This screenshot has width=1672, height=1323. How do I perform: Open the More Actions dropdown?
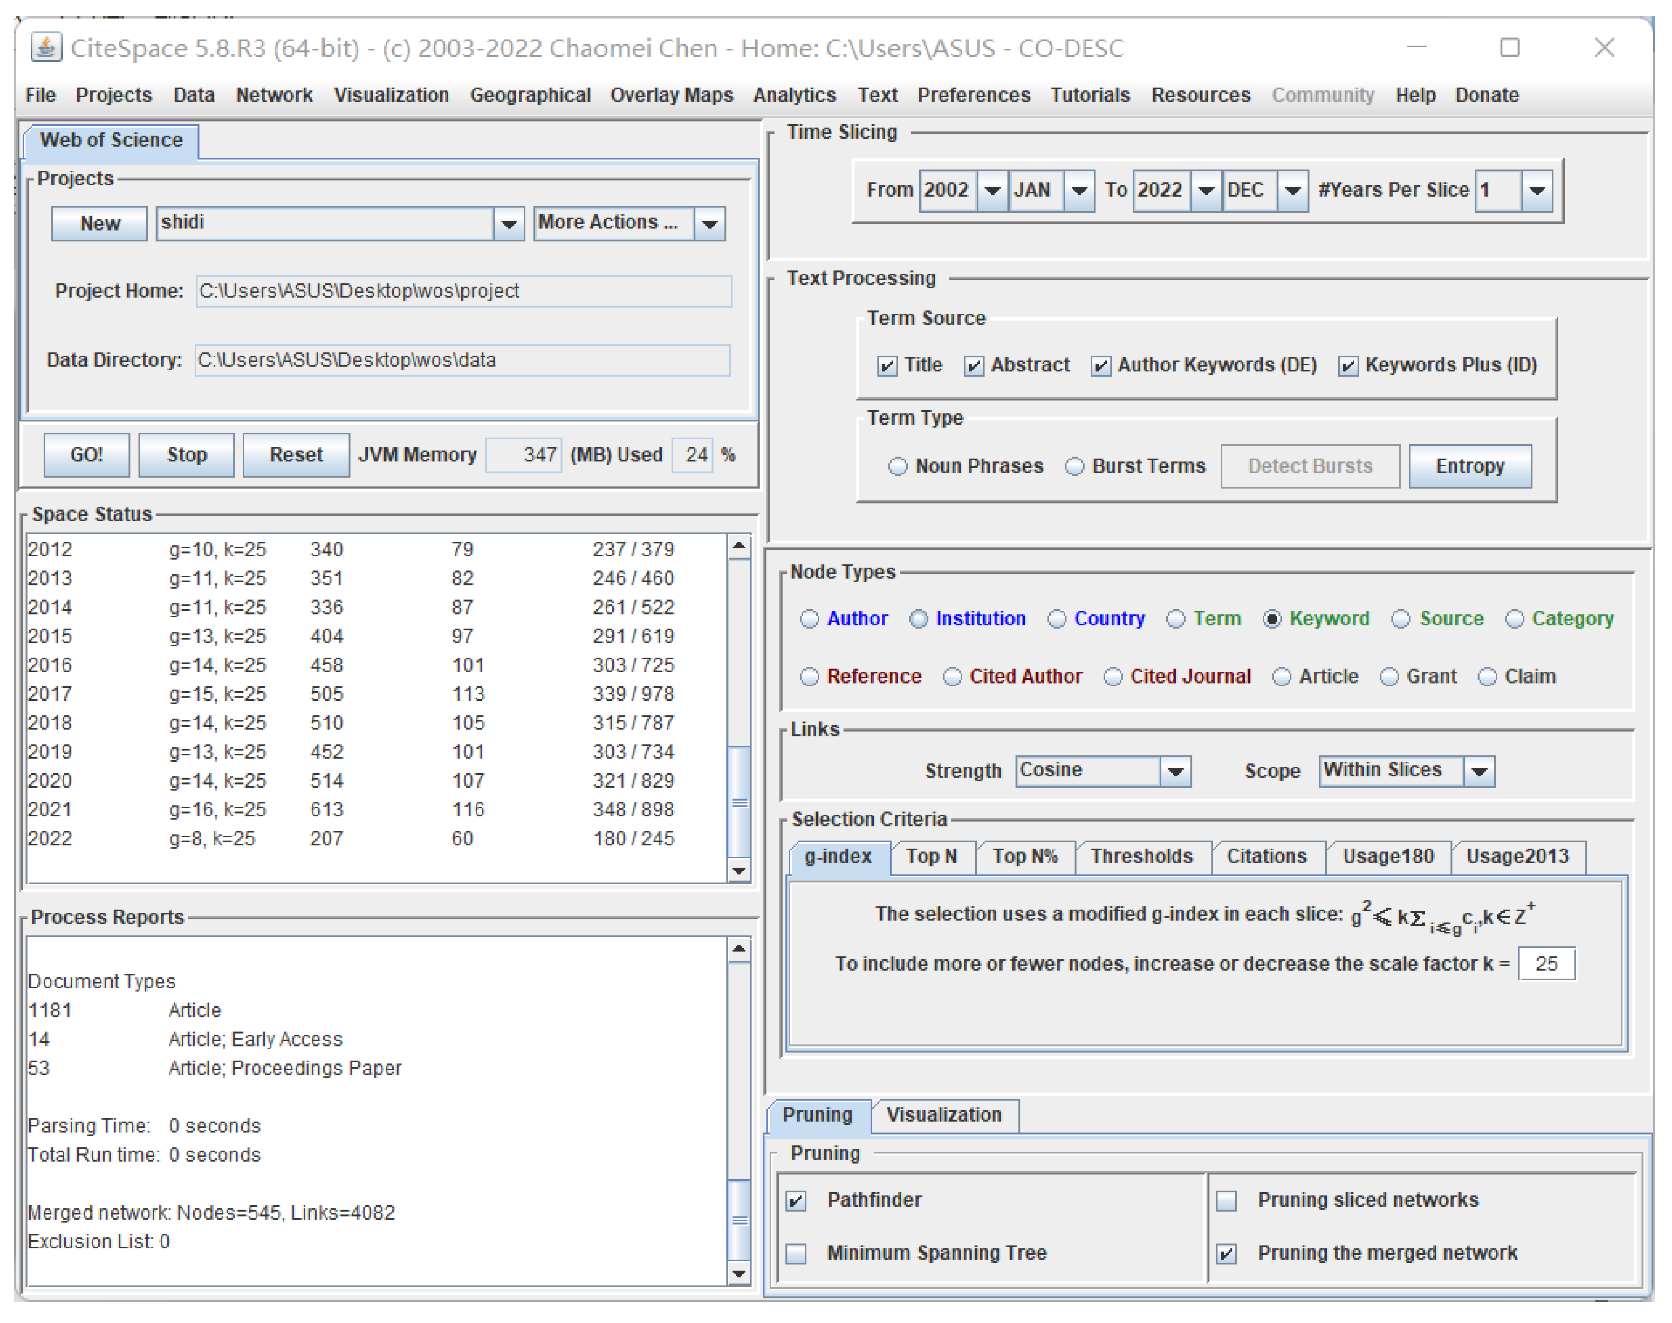[x=710, y=224]
